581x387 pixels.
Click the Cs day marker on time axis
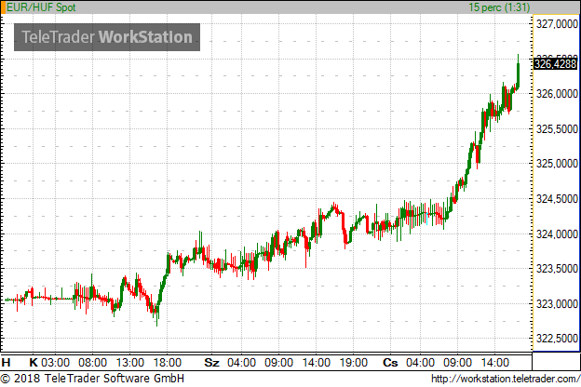pyautogui.click(x=390, y=362)
